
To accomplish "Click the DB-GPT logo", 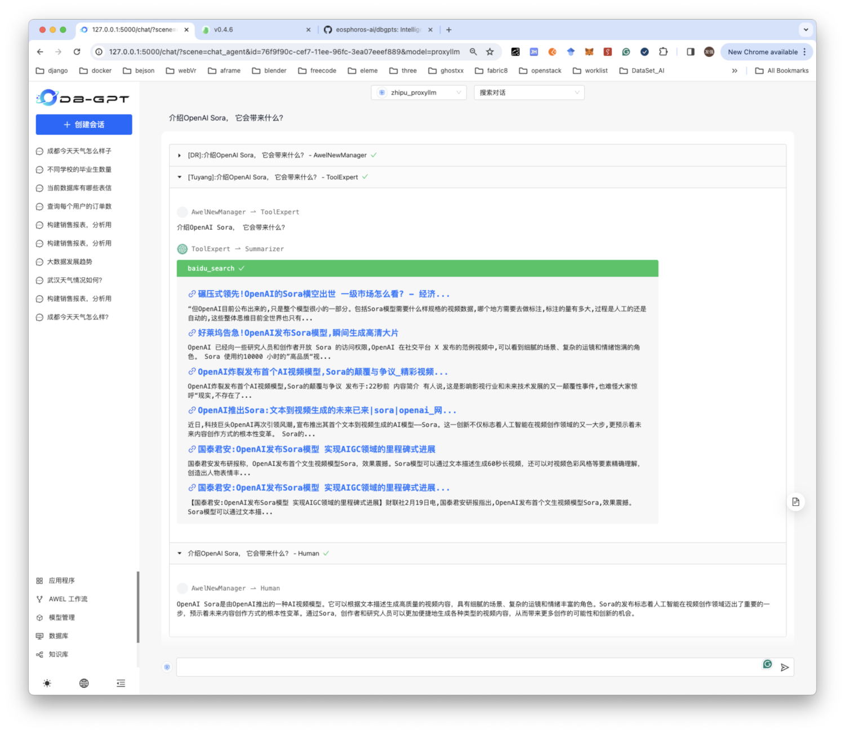I will tap(83, 98).
